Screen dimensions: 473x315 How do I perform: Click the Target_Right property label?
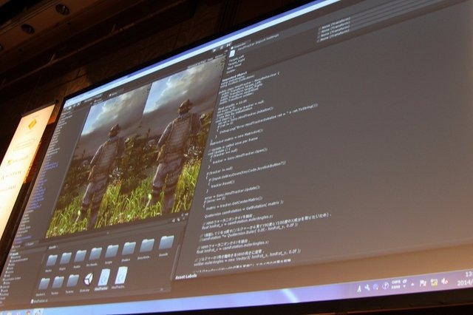[236, 62]
